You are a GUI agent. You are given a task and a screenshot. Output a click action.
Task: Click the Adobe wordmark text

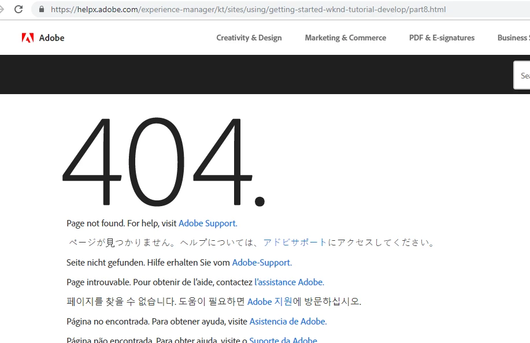51,38
